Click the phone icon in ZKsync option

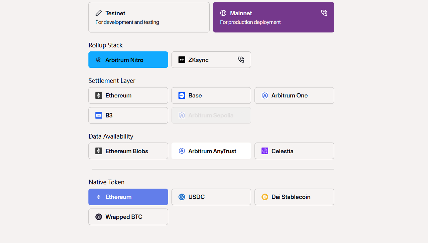pos(241,59)
